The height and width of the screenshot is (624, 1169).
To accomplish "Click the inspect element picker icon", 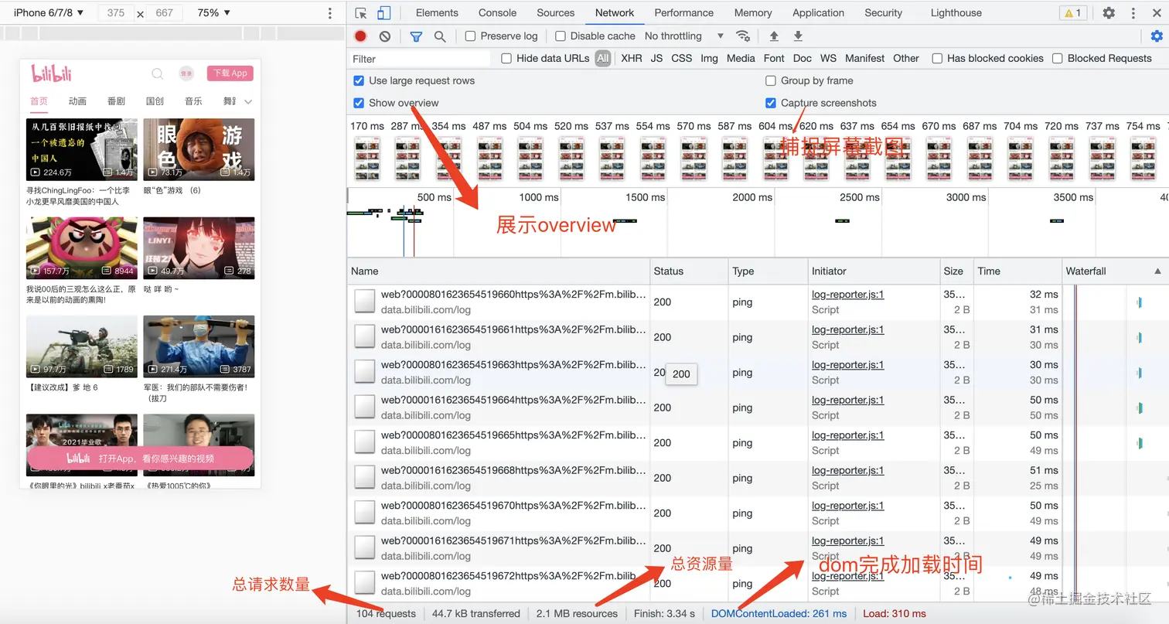I will point(361,13).
